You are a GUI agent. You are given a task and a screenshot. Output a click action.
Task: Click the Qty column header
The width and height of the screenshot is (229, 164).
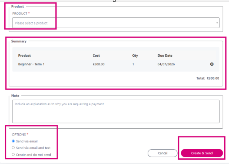pos(135,56)
